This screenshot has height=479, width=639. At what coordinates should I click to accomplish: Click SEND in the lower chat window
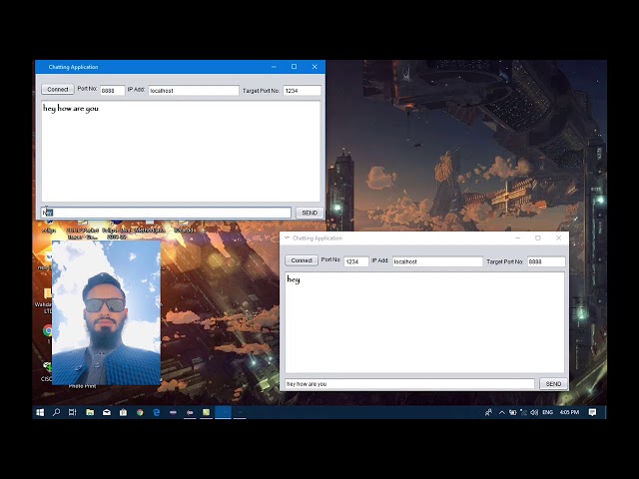pyautogui.click(x=553, y=383)
